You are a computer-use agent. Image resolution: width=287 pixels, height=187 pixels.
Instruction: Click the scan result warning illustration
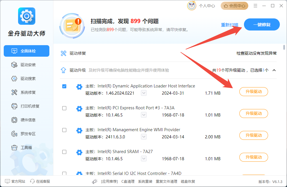coord(72,26)
